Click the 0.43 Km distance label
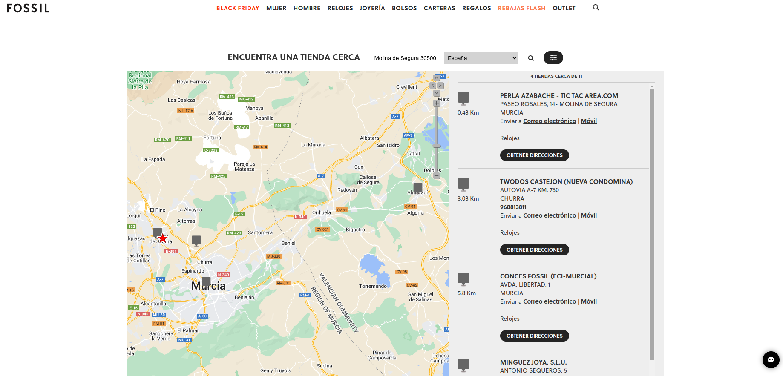Image resolution: width=783 pixels, height=376 pixels. 468,112
